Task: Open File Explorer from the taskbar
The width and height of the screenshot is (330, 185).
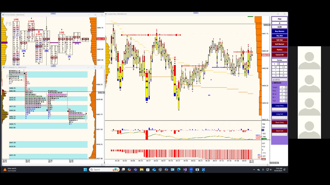Action: pos(142,170)
